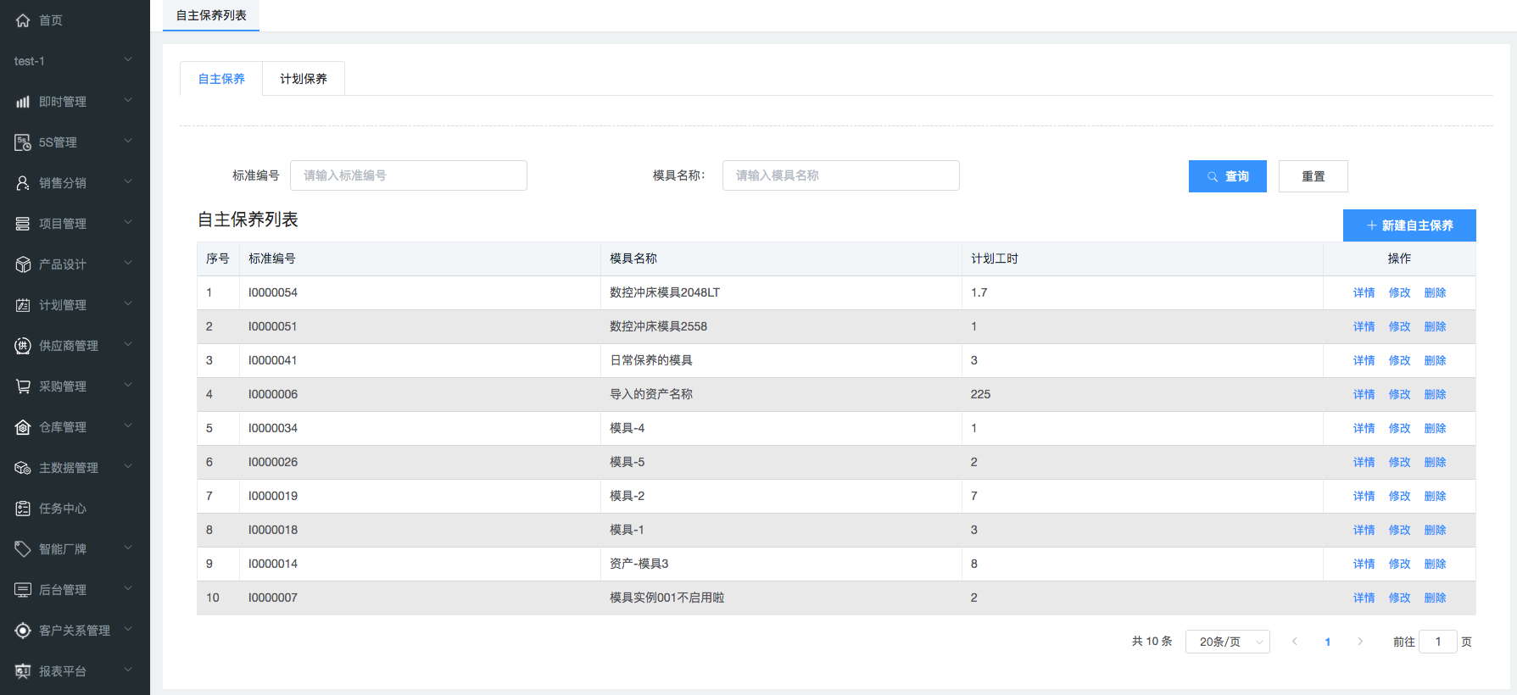Click the 仓库管理 warehouse icon
The image size is (1517, 695).
tap(23, 427)
